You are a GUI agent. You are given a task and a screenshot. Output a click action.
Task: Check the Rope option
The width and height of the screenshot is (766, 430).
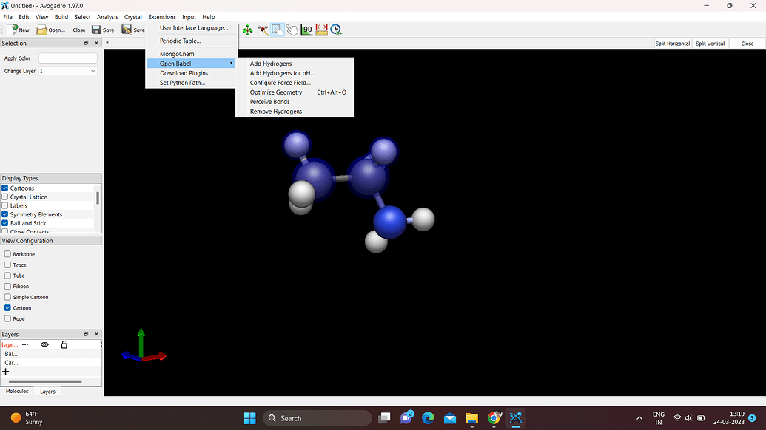(x=8, y=318)
